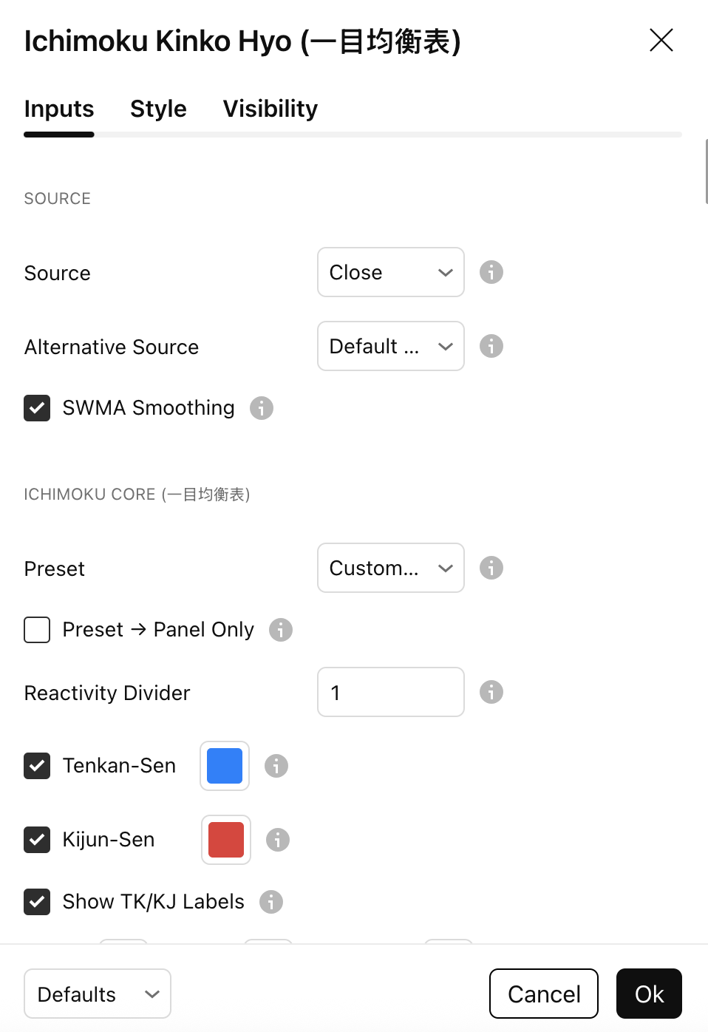The height and width of the screenshot is (1032, 708).
Task: Click info icon for Preset Panel Only
Action: click(281, 630)
